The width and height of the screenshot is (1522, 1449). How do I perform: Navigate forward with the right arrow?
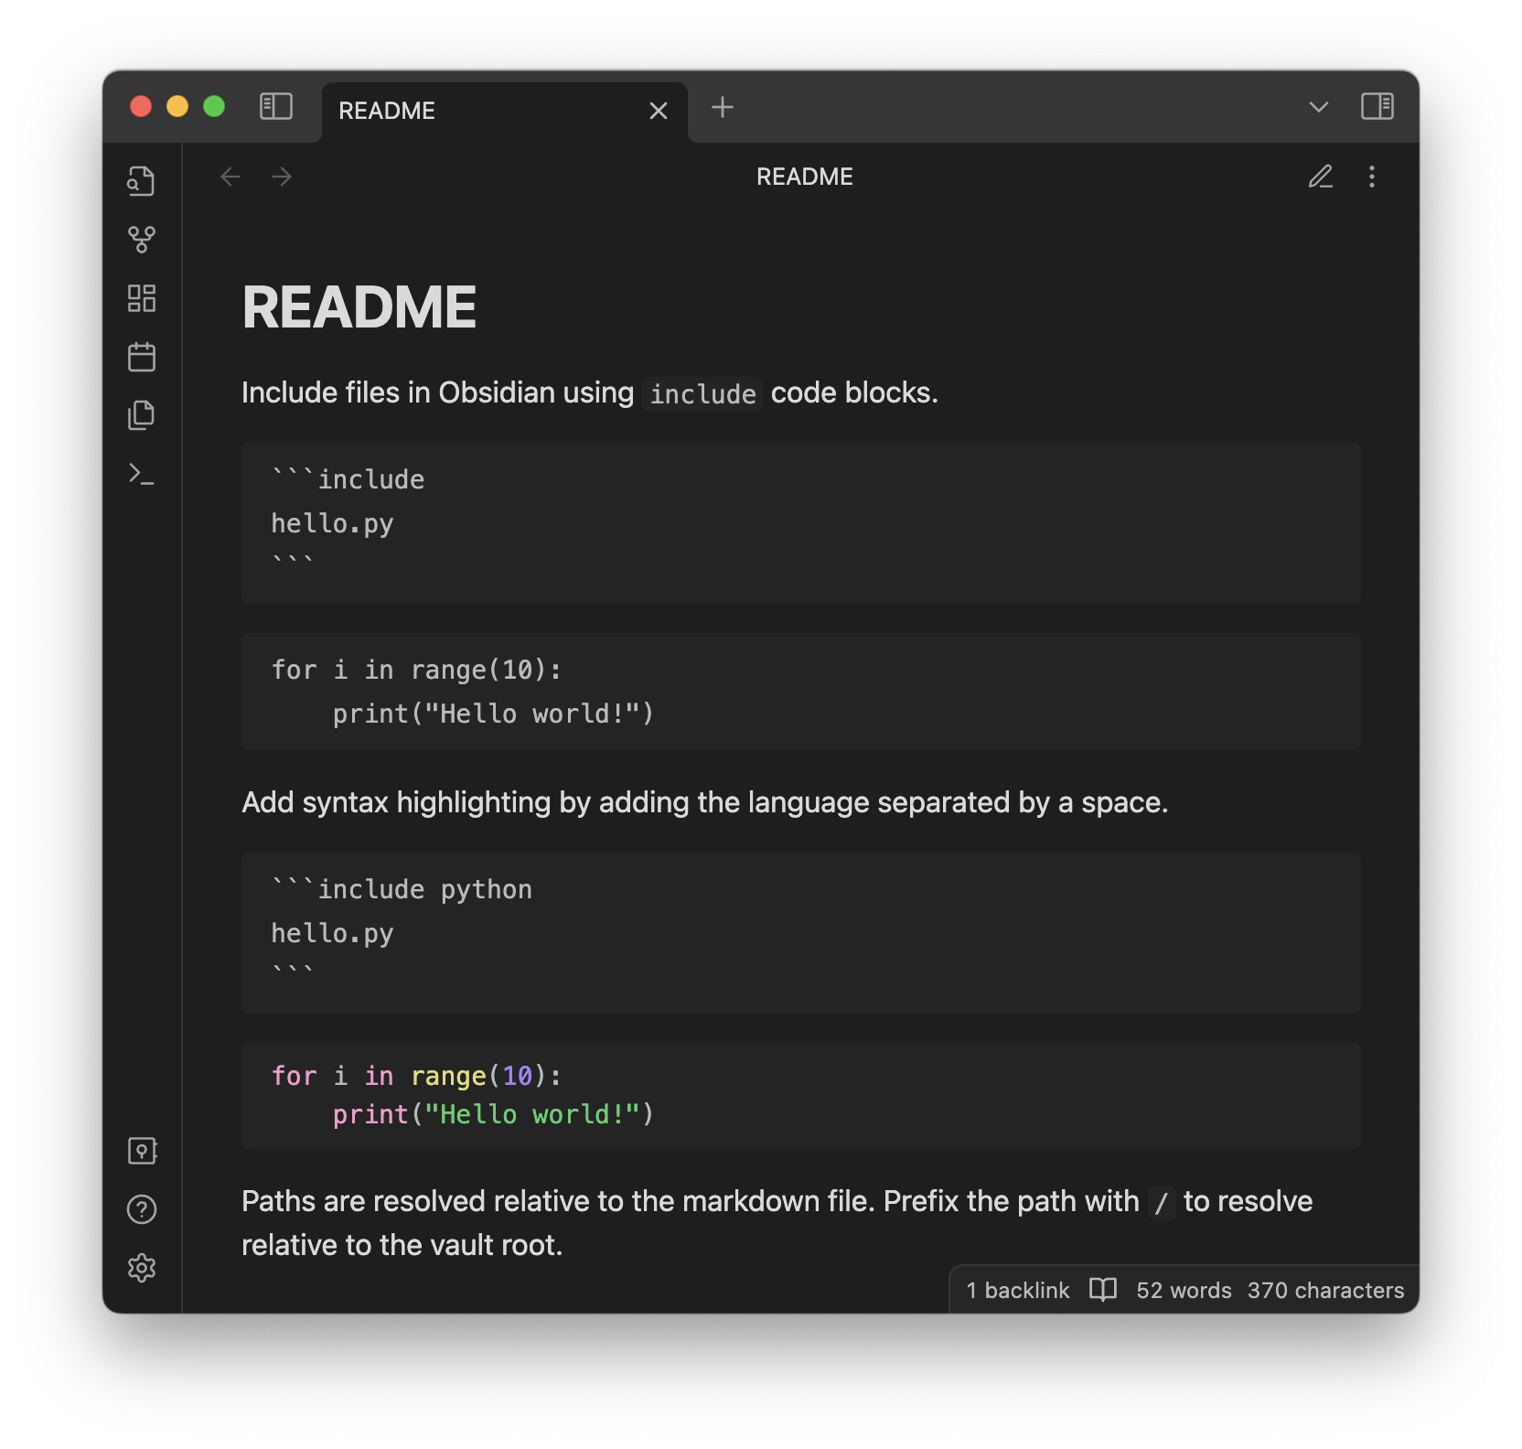pyautogui.click(x=282, y=177)
